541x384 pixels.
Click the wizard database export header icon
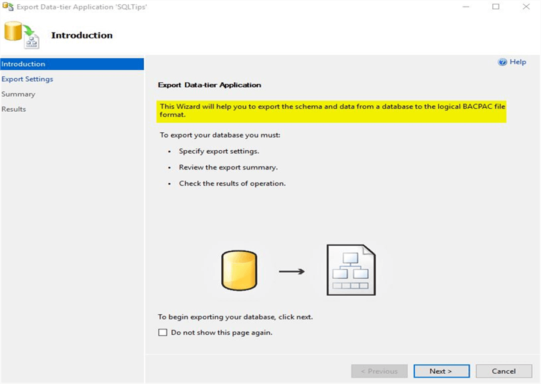[x=22, y=35]
